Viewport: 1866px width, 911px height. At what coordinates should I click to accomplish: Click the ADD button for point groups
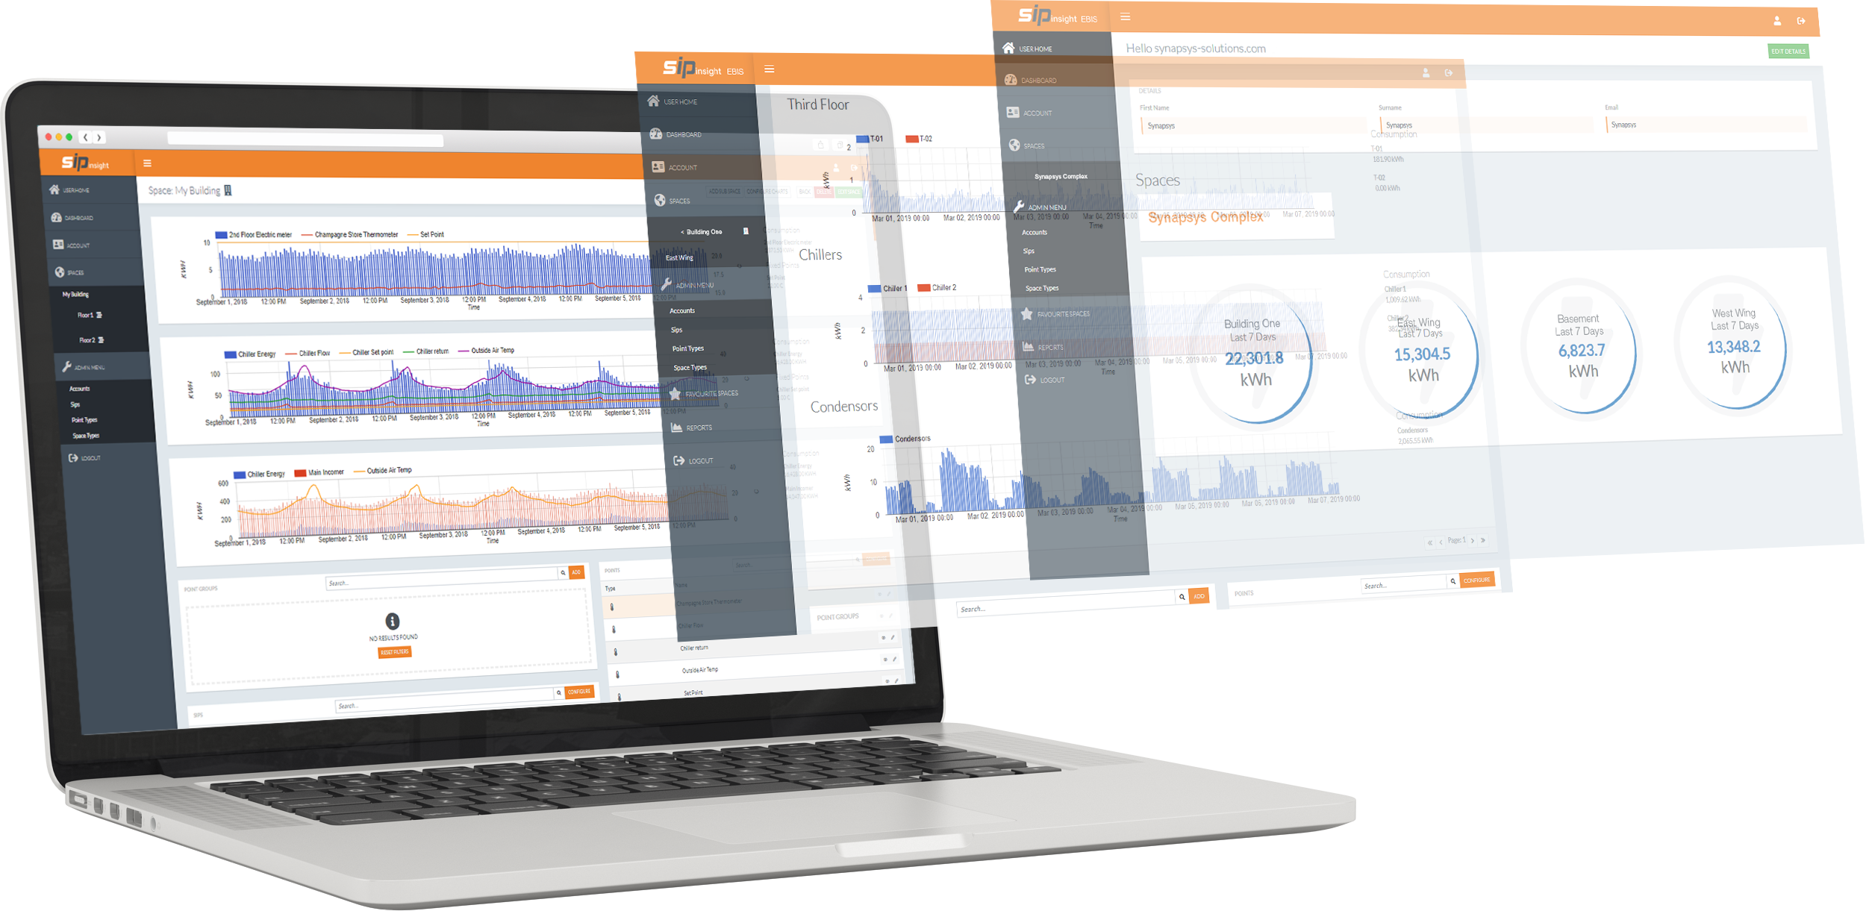coord(579,575)
